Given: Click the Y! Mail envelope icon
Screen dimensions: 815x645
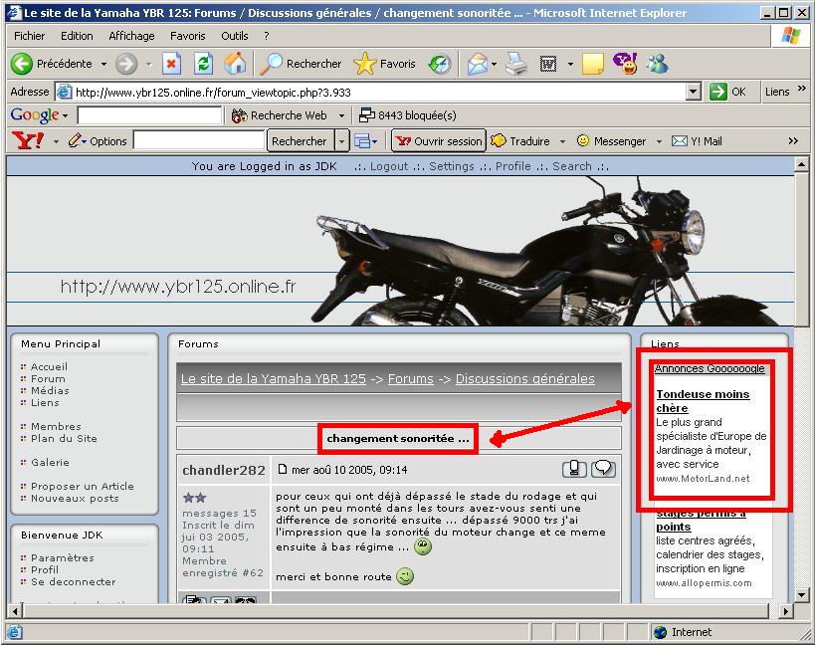Looking at the screenshot, I should 680,141.
